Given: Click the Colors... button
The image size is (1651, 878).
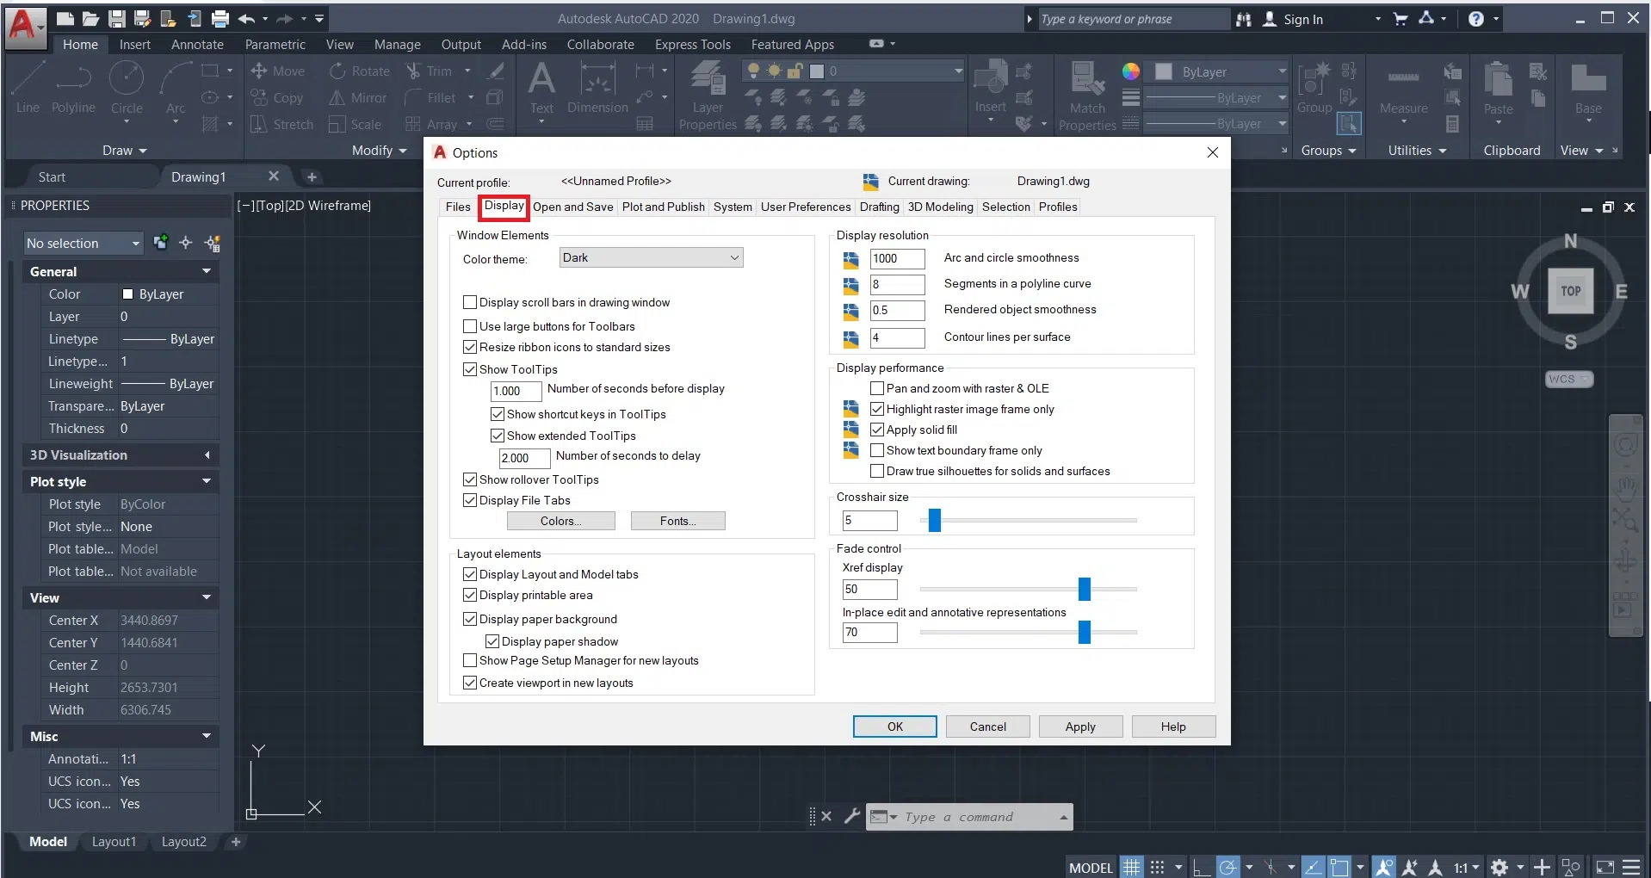Looking at the screenshot, I should (560, 521).
